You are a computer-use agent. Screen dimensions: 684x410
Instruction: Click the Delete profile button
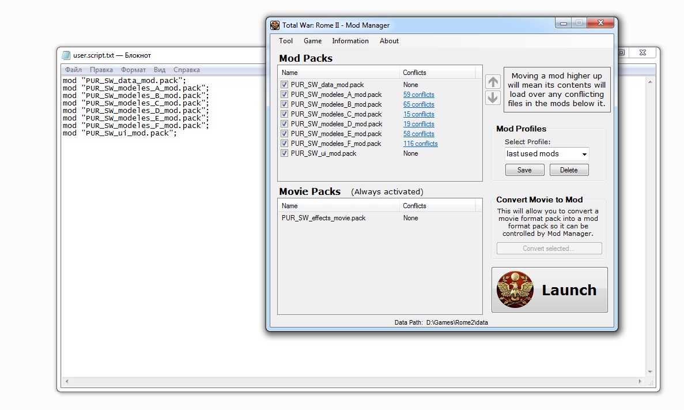click(569, 170)
